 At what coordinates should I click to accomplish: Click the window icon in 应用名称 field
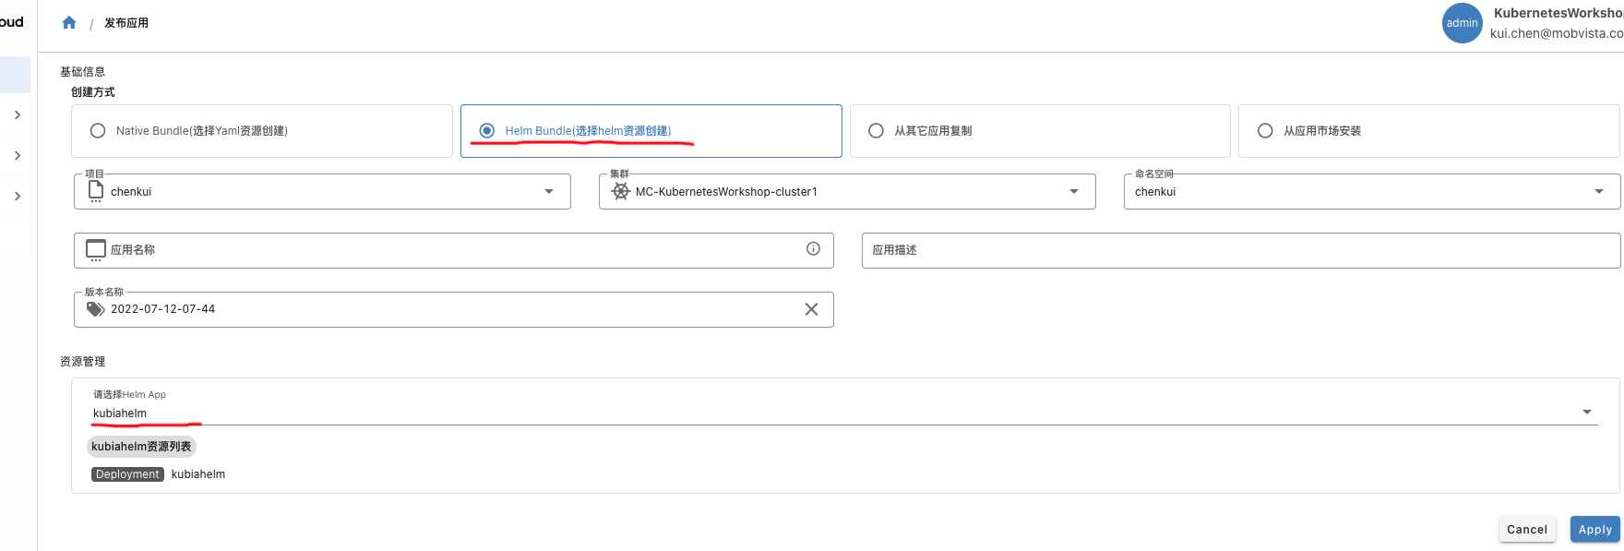click(96, 250)
